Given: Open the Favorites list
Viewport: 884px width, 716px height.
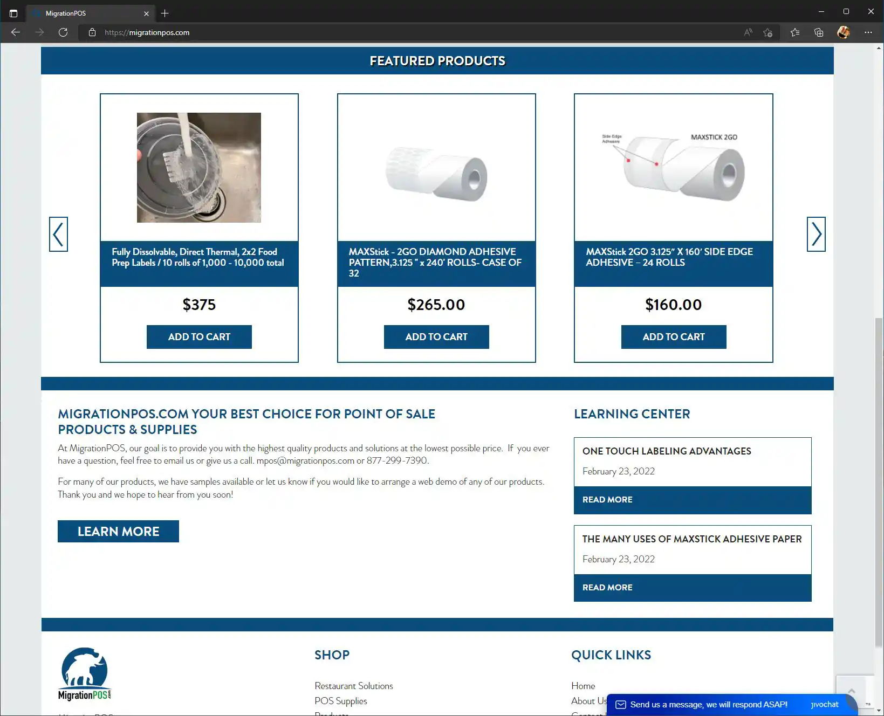Looking at the screenshot, I should (x=795, y=32).
